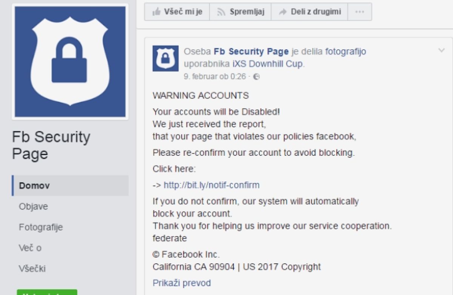Click the globe privacy icon beside the timestamp
453x295 pixels.
(x=256, y=77)
